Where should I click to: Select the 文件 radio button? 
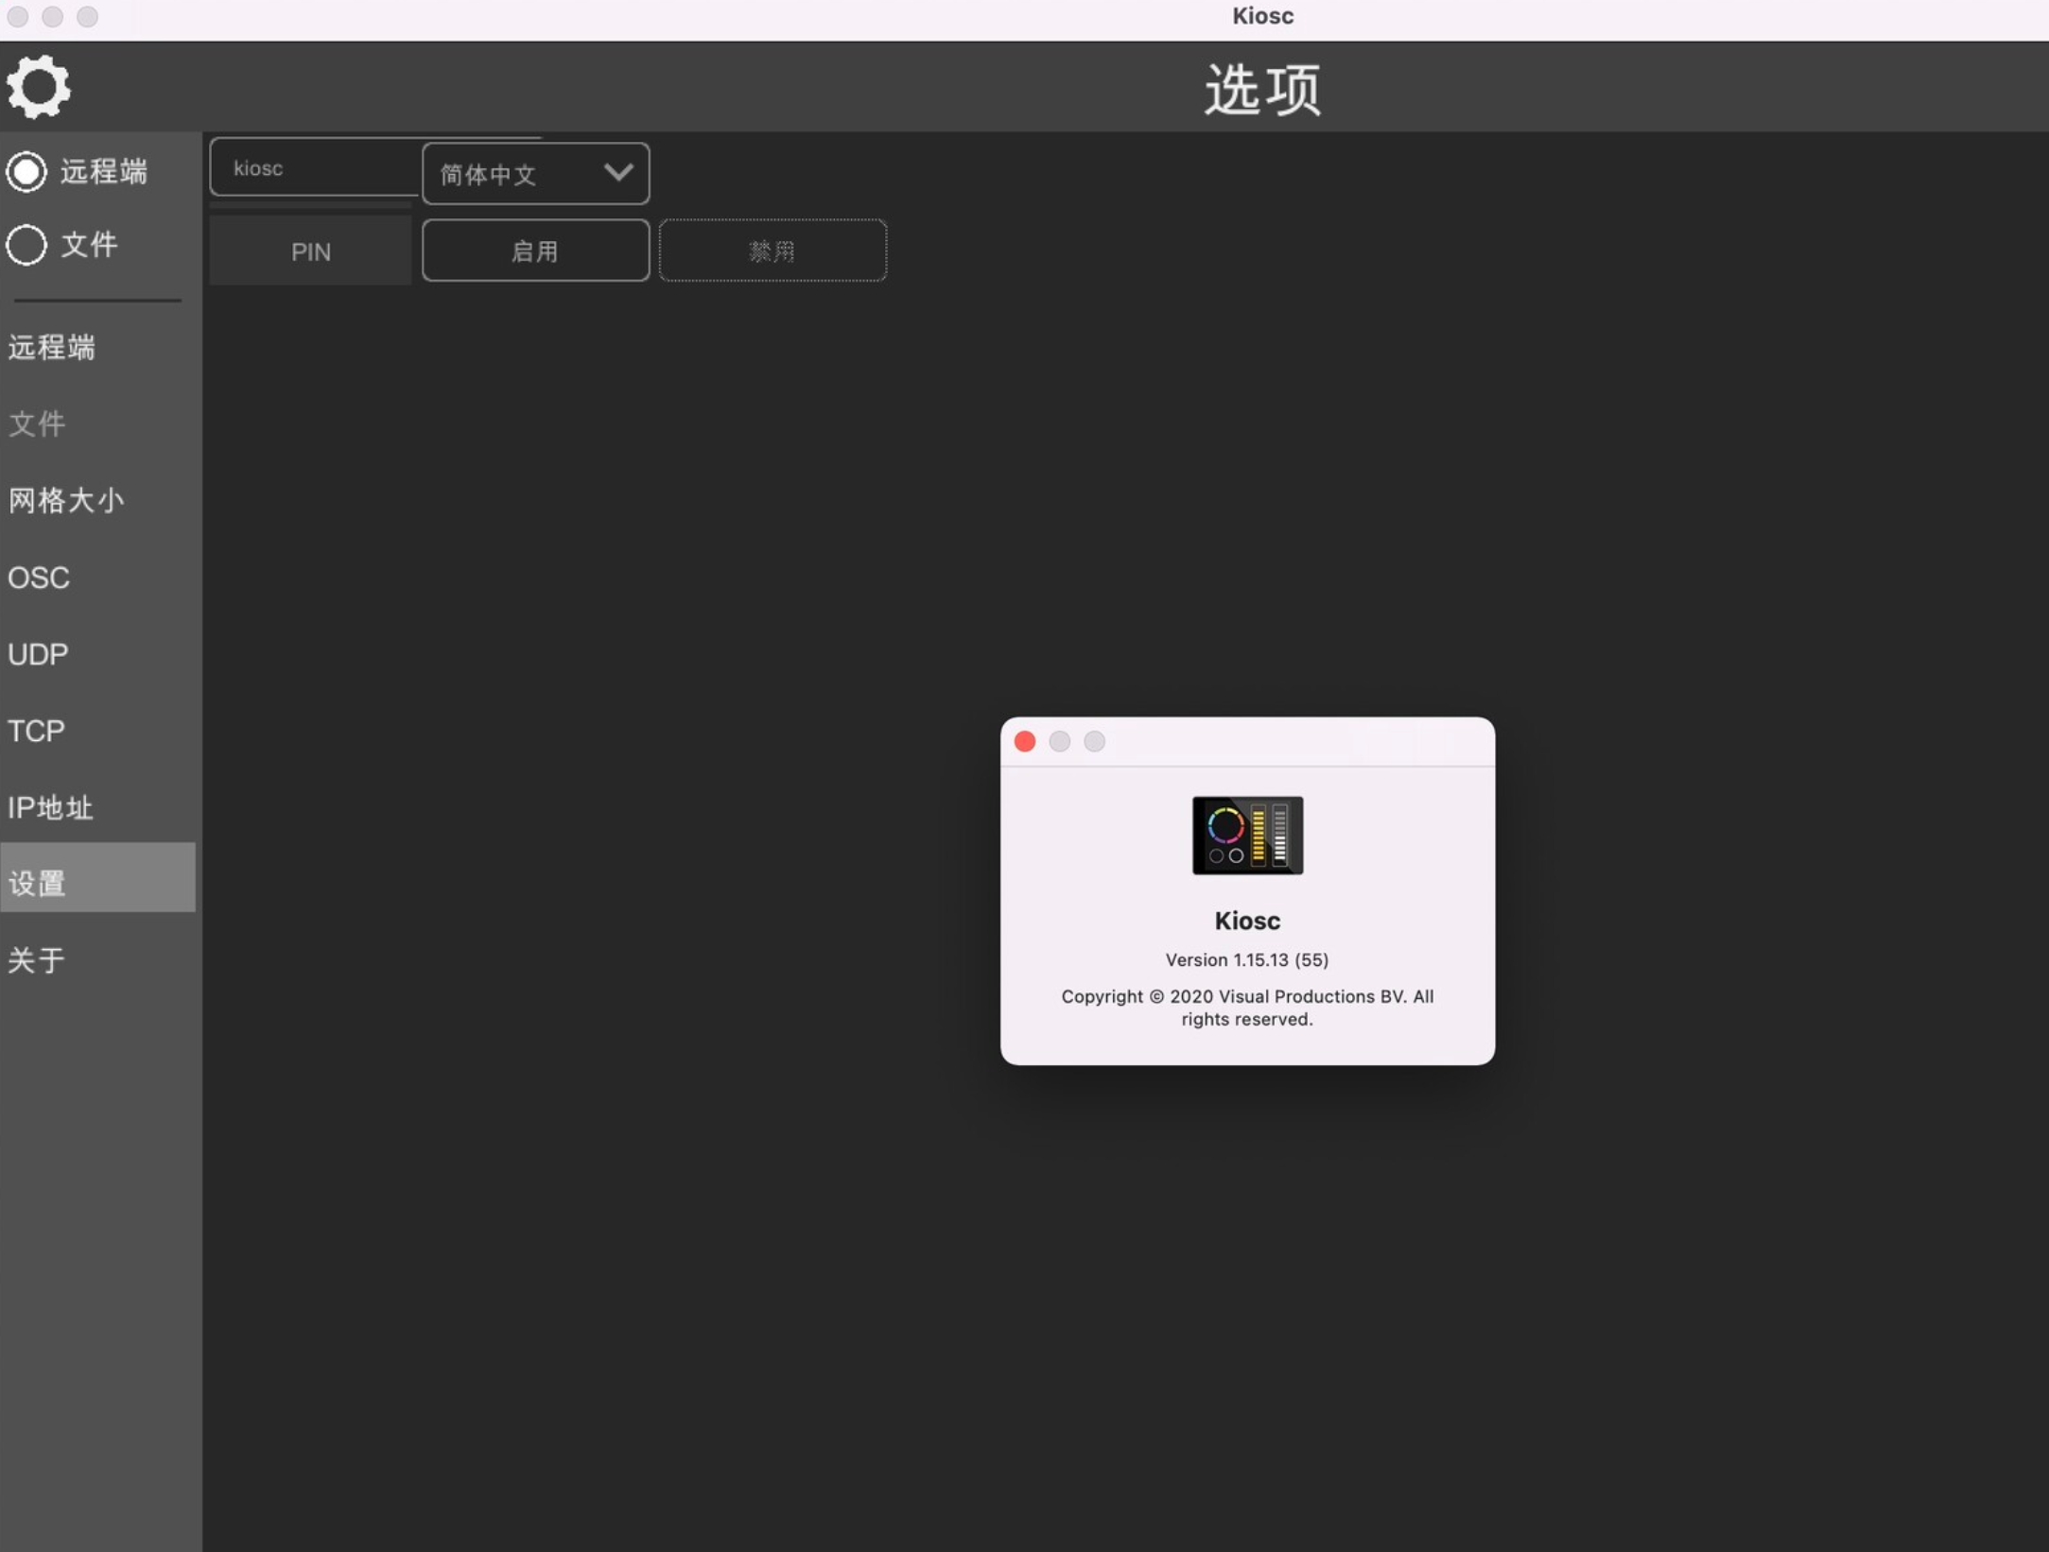click(x=26, y=245)
